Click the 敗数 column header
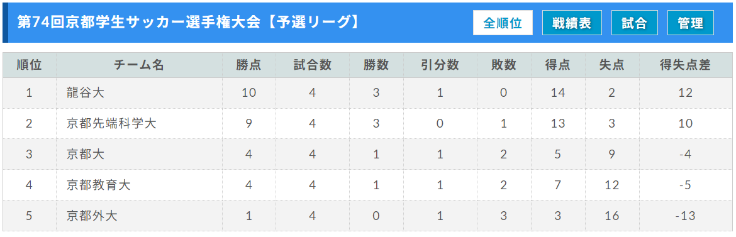Image resolution: width=736 pixels, height=237 pixels. coord(504,65)
